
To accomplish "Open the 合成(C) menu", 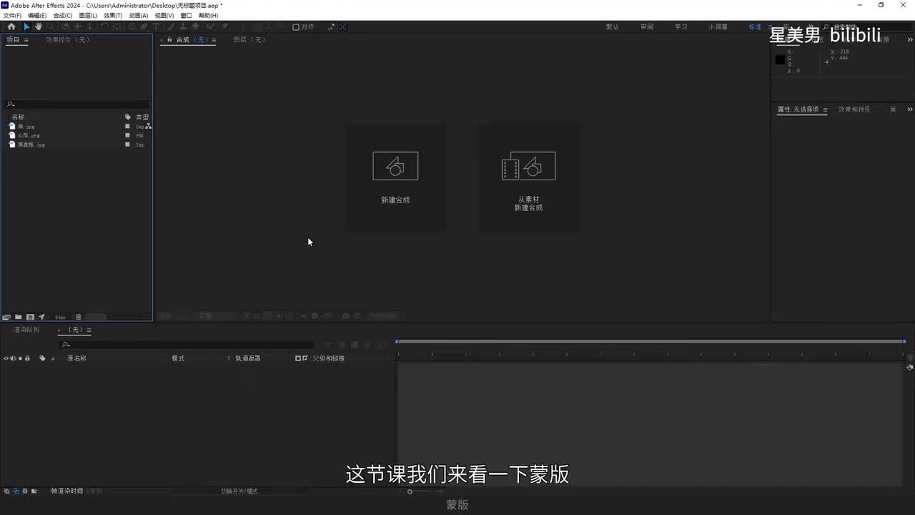I will [63, 16].
